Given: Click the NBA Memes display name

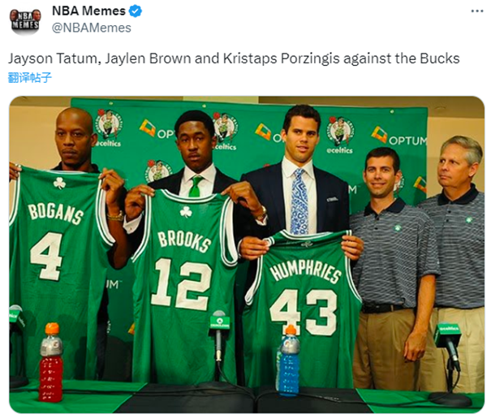Looking at the screenshot, I should (x=88, y=11).
